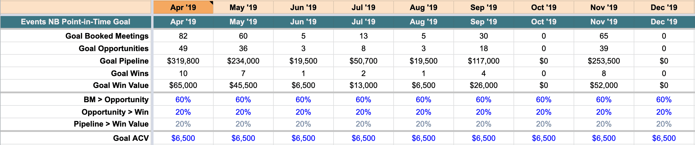This screenshot has width=695, height=145.
Task: Select the teal Oct '19 column header
Action: [x=544, y=22]
